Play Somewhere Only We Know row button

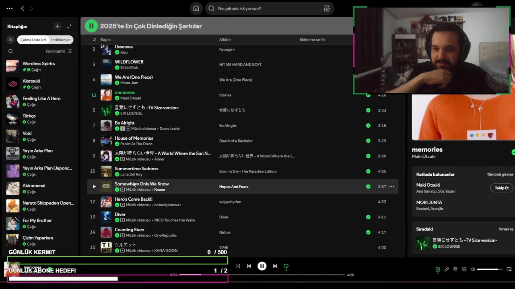coord(94,187)
